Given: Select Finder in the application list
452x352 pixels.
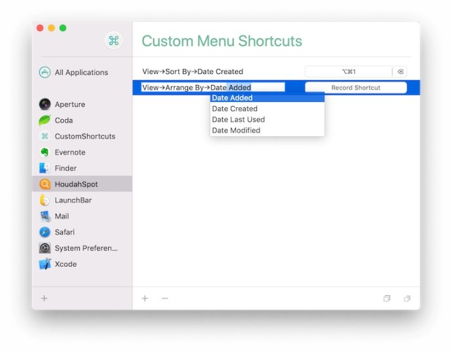Looking at the screenshot, I should (x=82, y=168).
